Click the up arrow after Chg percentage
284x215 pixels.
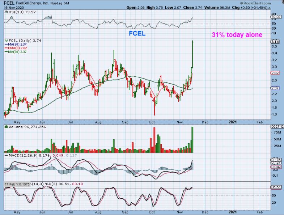270,8
